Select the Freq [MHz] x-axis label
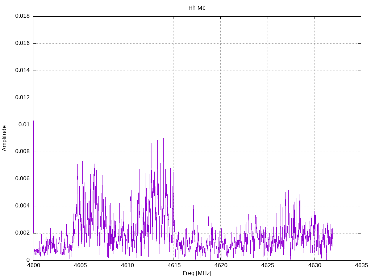This screenshot has height=278, width=371. [197, 273]
